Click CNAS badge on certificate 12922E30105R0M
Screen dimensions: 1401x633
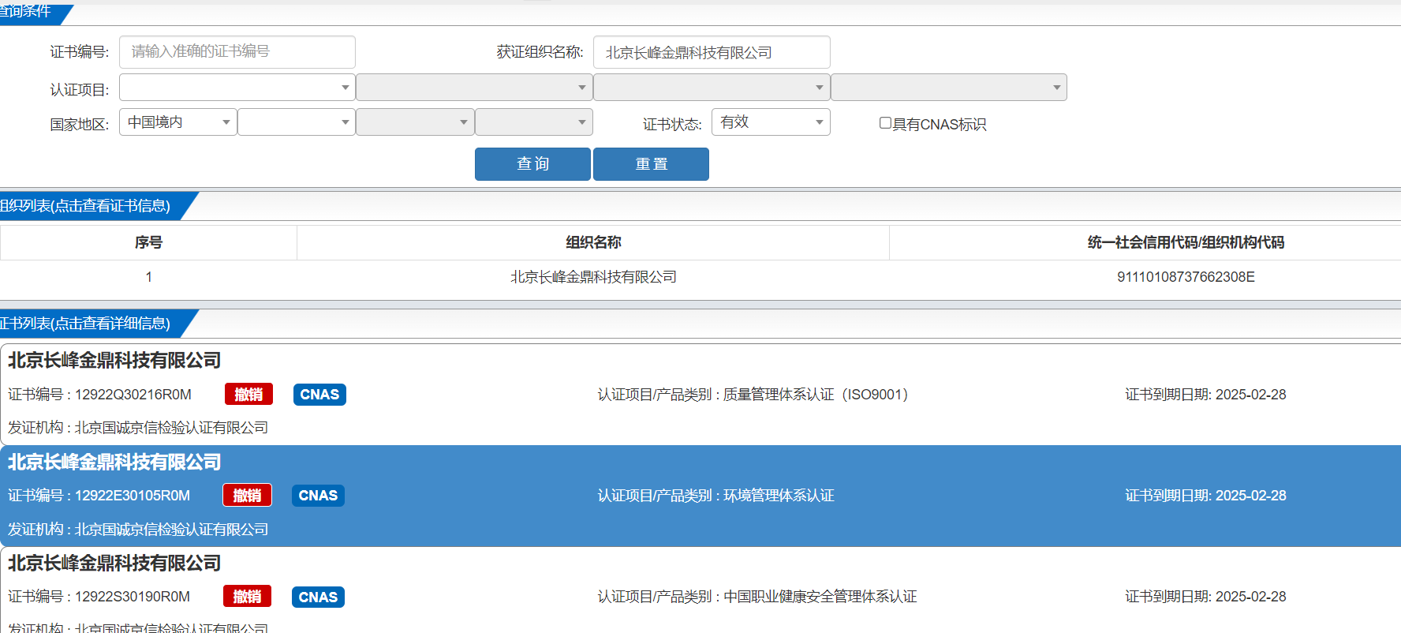point(318,496)
